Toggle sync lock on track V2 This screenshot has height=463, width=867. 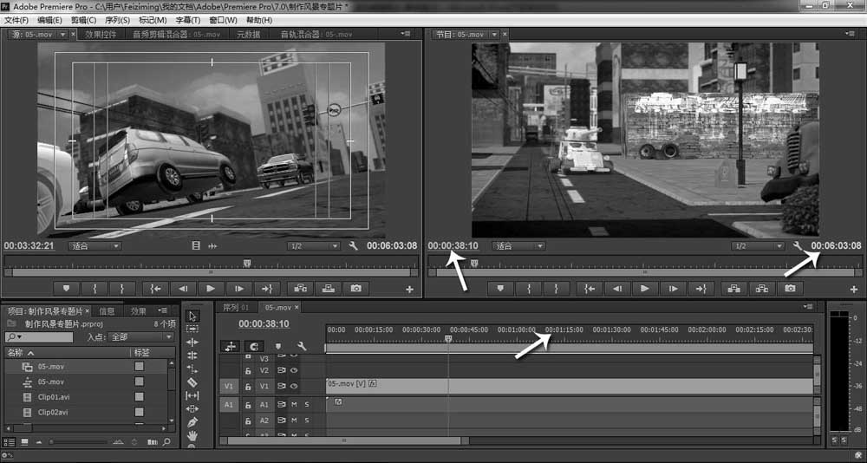[281, 370]
